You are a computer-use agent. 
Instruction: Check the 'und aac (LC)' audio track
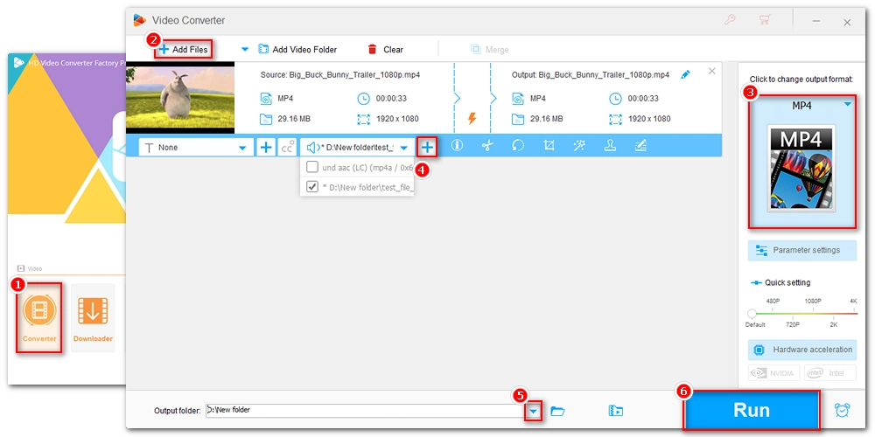point(312,167)
